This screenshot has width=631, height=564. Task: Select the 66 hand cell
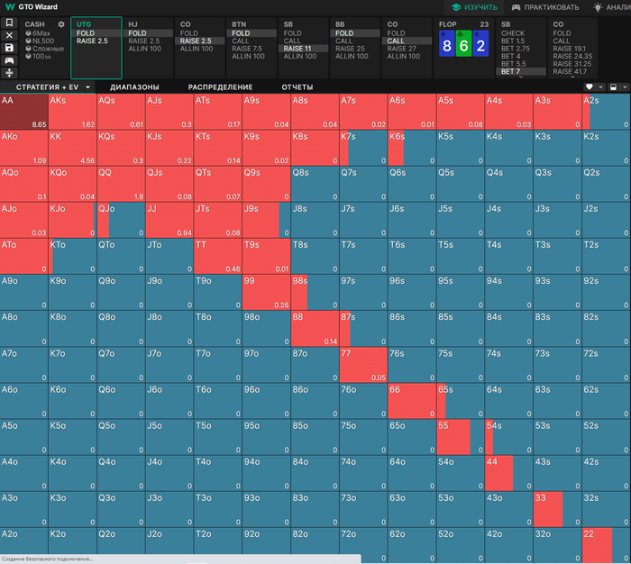click(412, 401)
